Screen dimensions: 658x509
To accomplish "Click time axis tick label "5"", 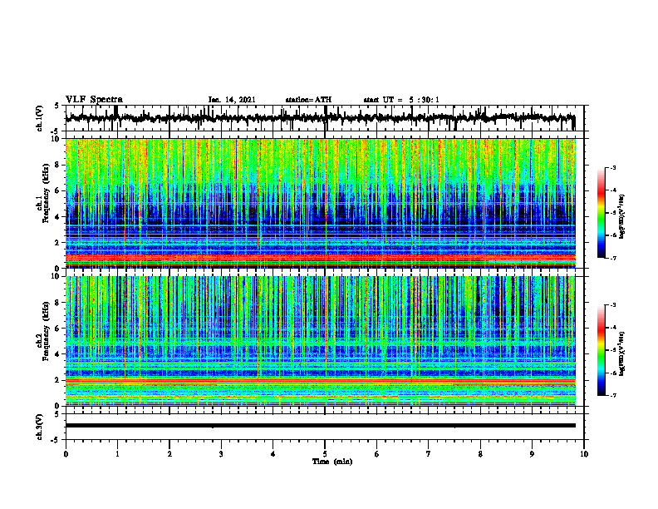I will [325, 454].
